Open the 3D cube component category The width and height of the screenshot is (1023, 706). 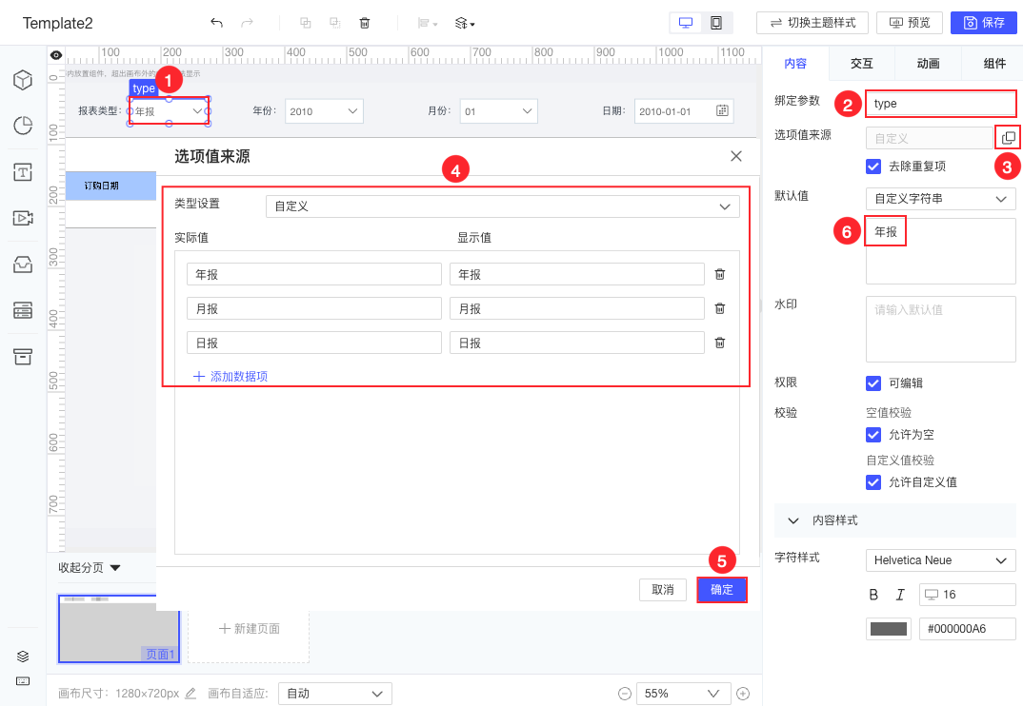(23, 80)
